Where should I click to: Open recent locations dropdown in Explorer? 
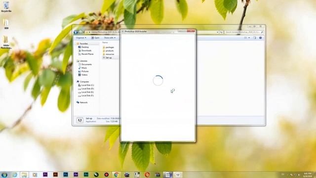point(83,32)
